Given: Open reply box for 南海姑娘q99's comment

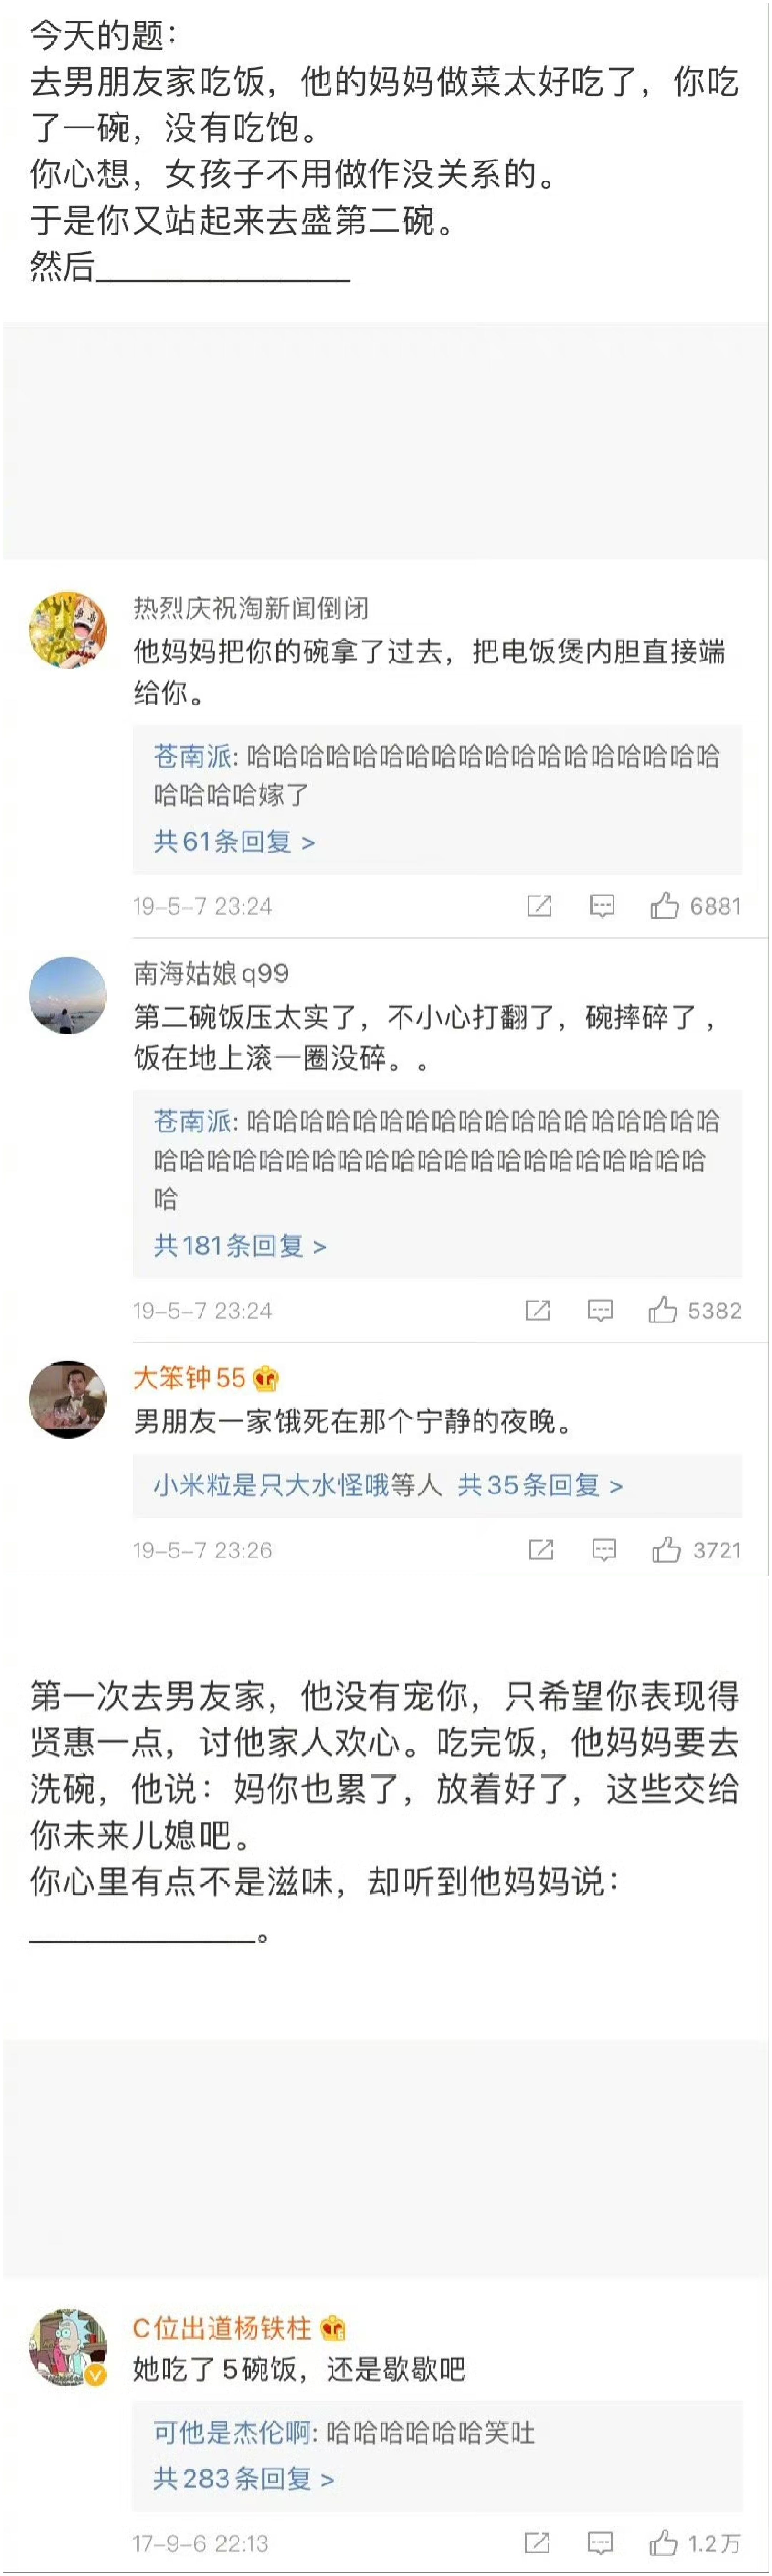Looking at the screenshot, I should coord(600,1310).
